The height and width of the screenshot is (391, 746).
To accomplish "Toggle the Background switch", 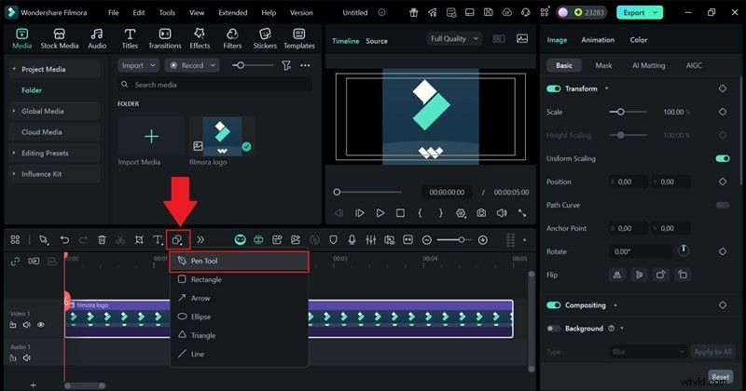I will pyautogui.click(x=553, y=329).
